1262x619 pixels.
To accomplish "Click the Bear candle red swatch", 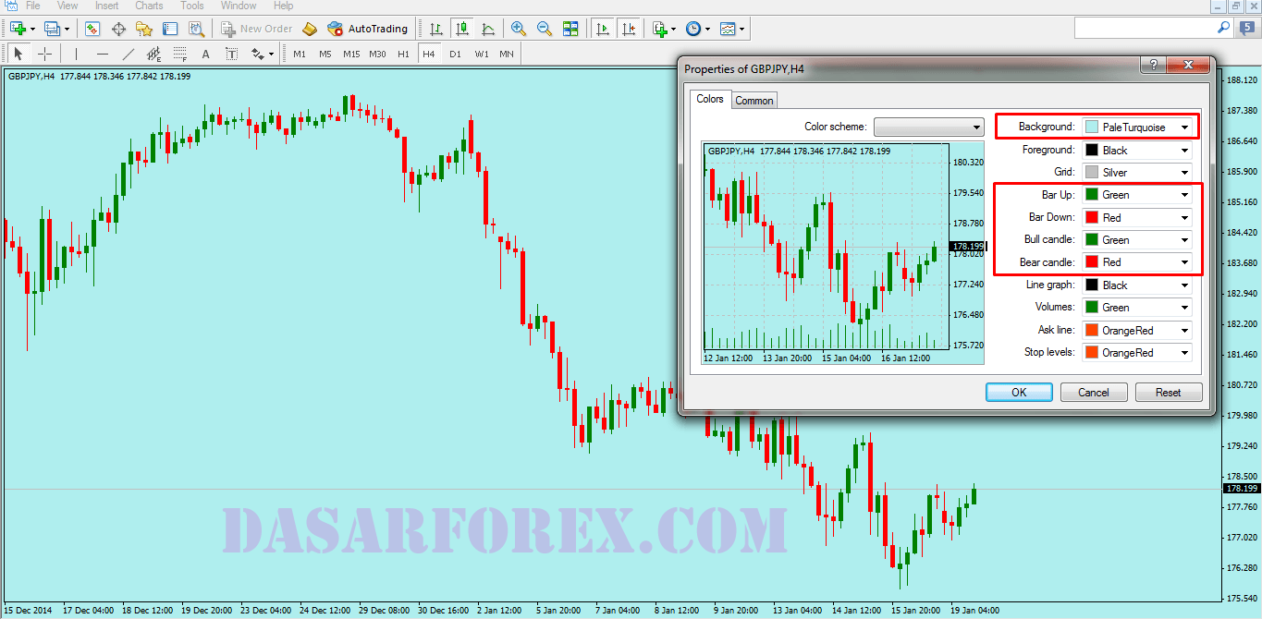I will click(x=1092, y=262).
